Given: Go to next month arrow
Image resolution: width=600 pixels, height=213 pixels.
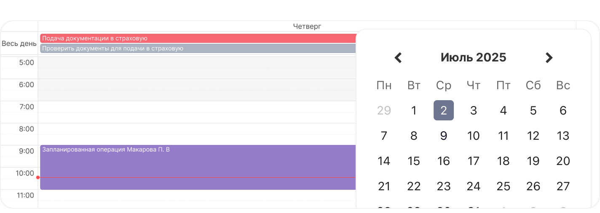Looking at the screenshot, I should coord(549,58).
